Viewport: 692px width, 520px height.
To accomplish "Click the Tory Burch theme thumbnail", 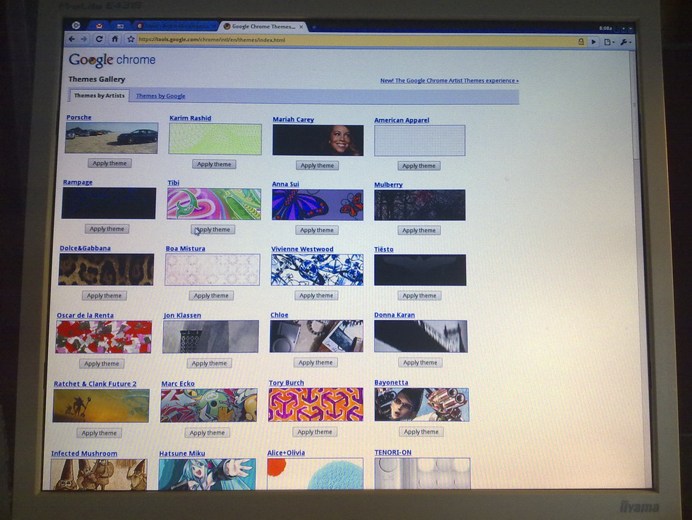I will (x=315, y=405).
